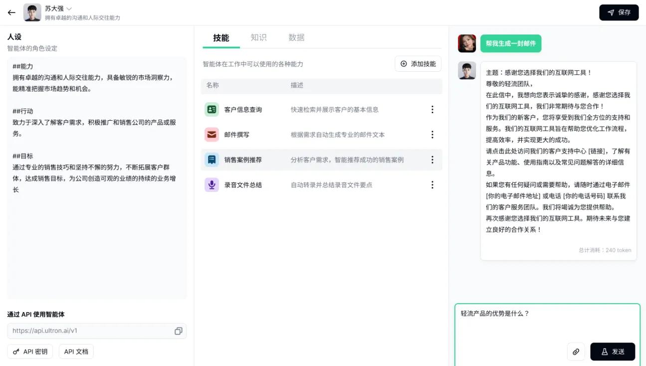The width and height of the screenshot is (646, 366).
Task: Click the 分析客户需求，智能推荐成功的销售案例 description
Action: point(347,160)
